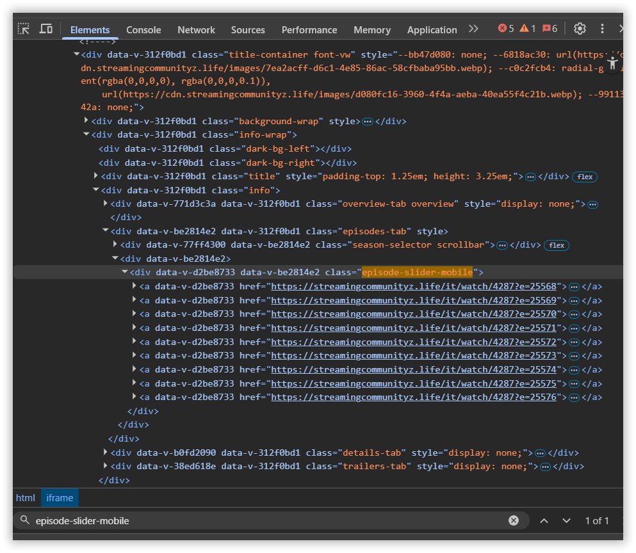Click the yellow warnings counter icon

coord(528,29)
